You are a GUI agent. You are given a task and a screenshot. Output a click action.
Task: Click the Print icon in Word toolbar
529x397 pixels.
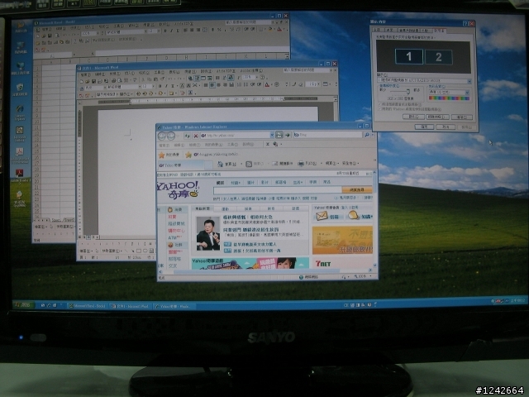click(114, 81)
